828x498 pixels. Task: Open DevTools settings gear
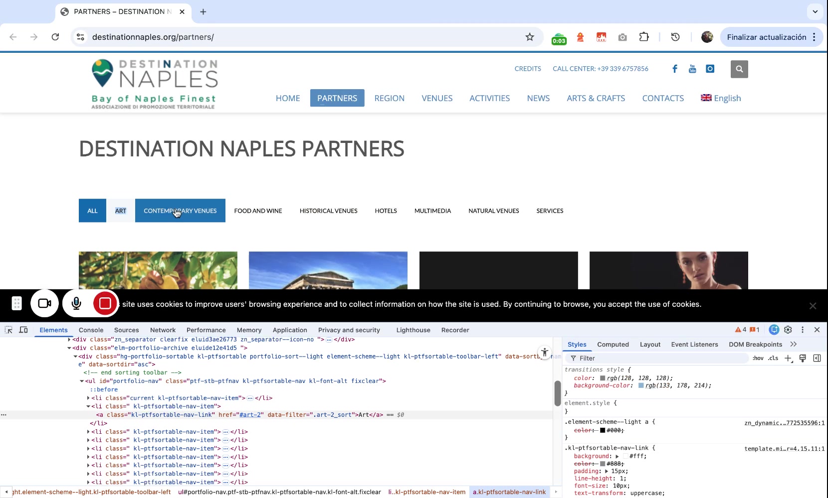788,330
